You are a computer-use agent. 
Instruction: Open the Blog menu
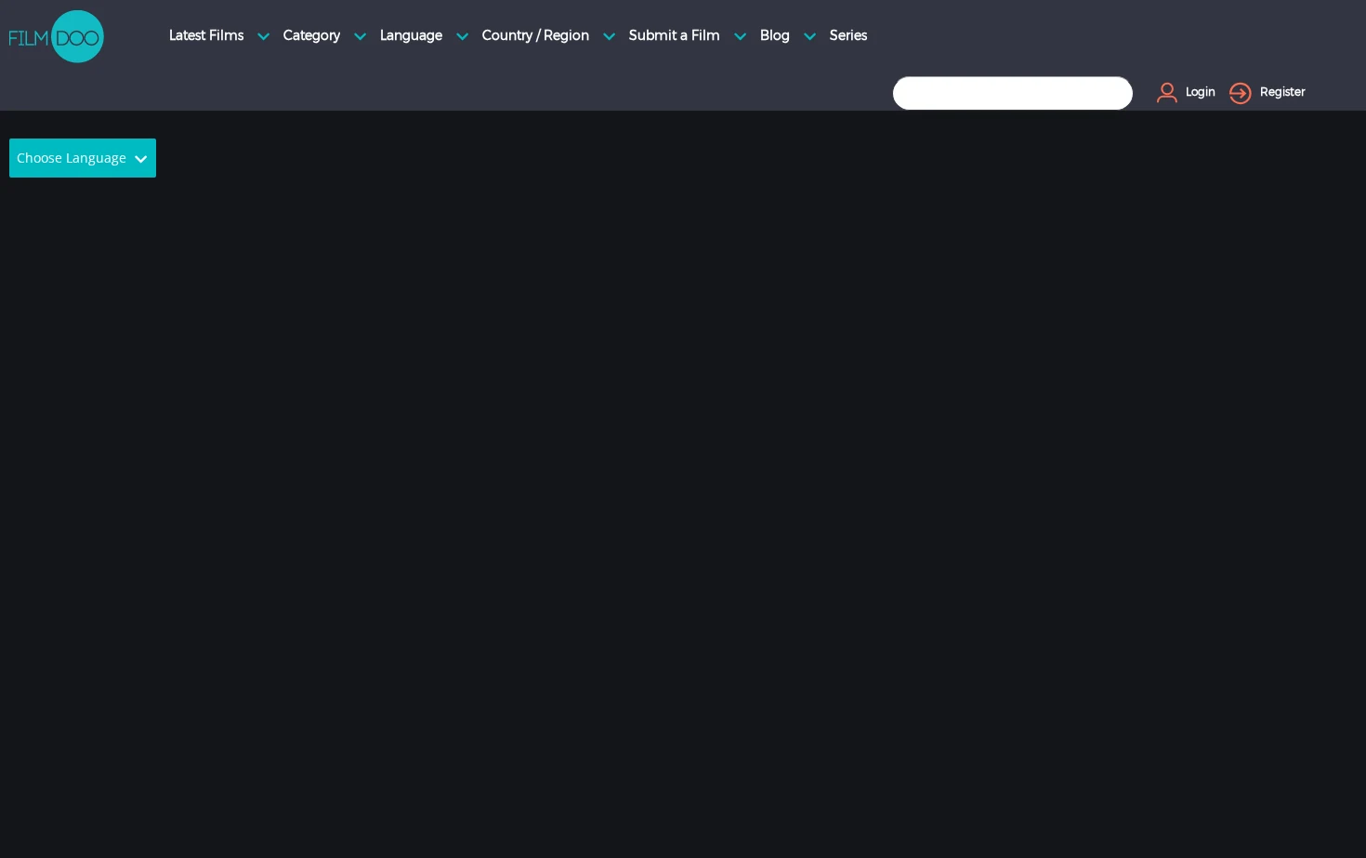pos(775,35)
